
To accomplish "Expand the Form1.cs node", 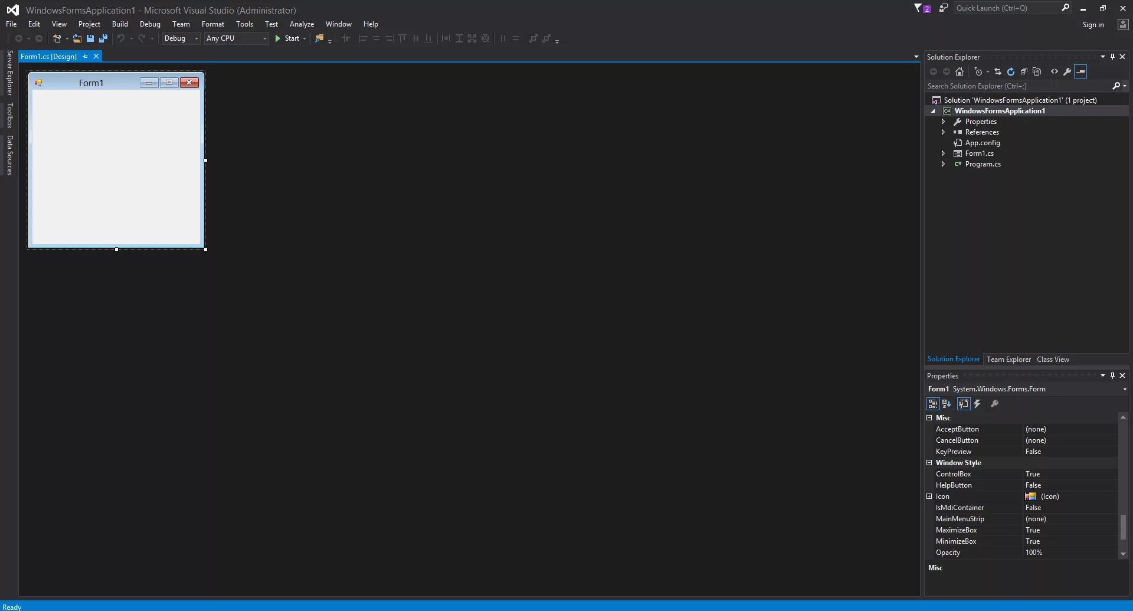I will [943, 153].
